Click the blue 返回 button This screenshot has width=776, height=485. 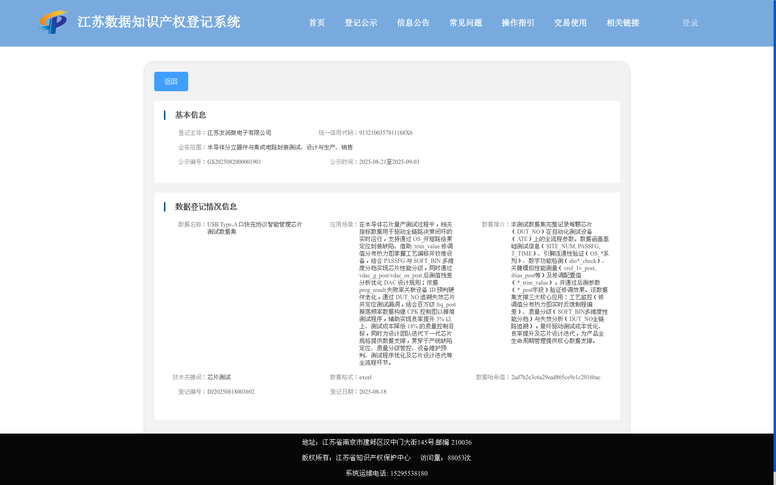point(171,81)
